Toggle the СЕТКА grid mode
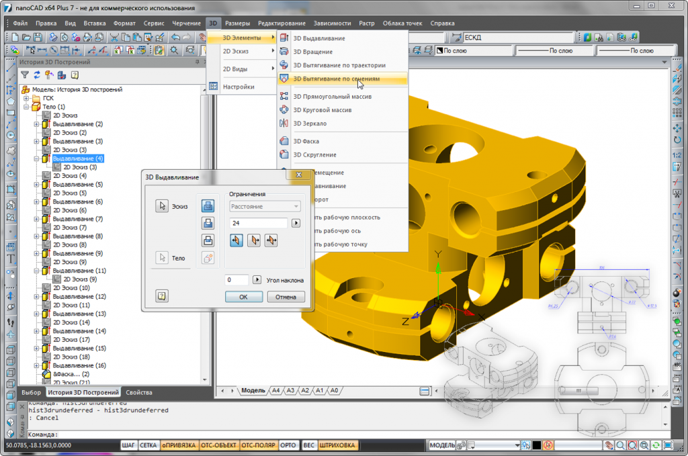This screenshot has height=456, width=688. (x=148, y=445)
